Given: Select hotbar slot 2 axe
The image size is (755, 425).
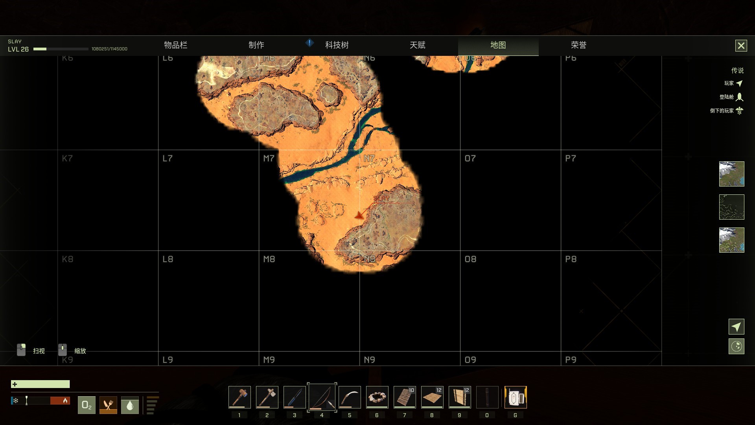Looking at the screenshot, I should pos(267,397).
